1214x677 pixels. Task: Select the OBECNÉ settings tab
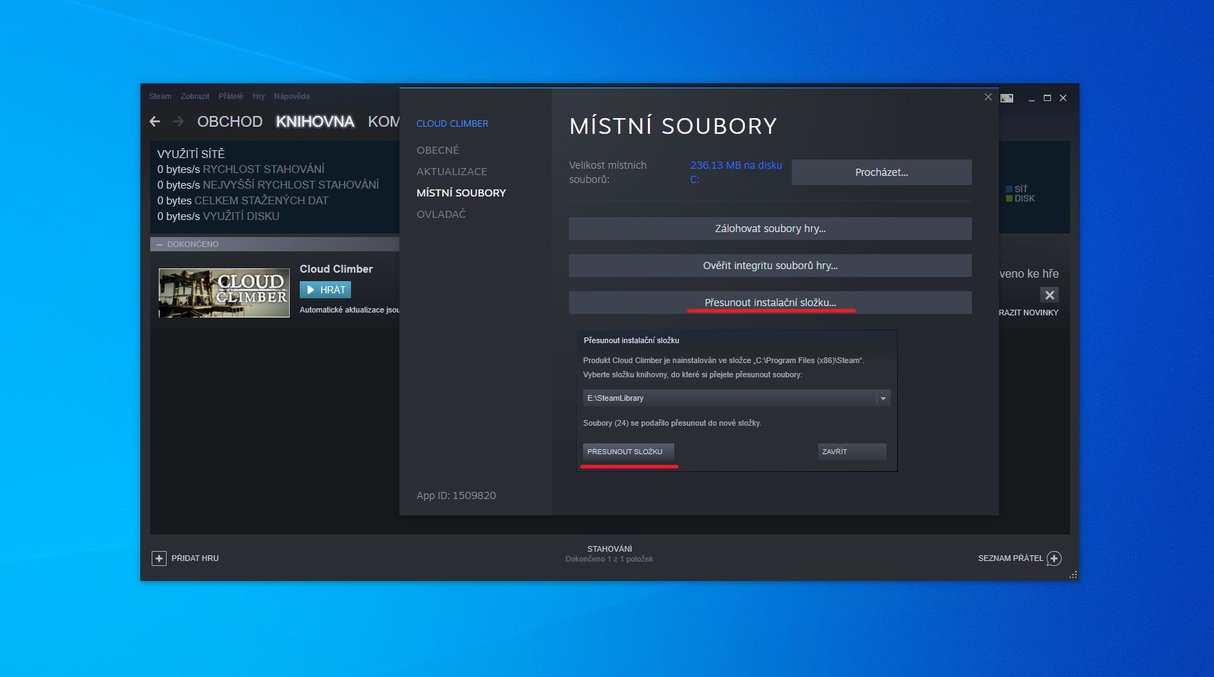coord(438,150)
